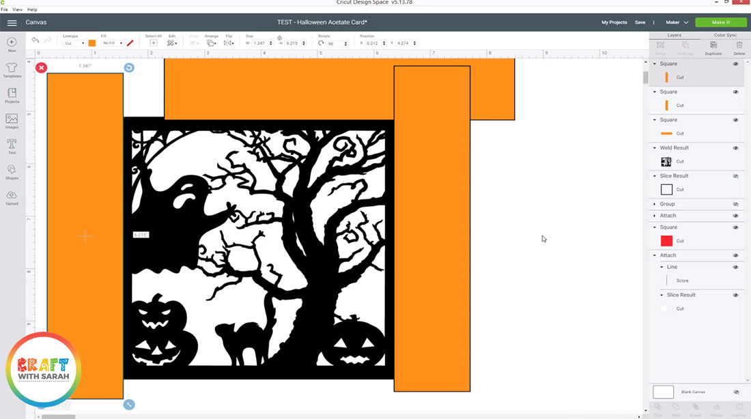The image size is (751, 419).
Task: Expand the Group layer
Action: tap(655, 204)
